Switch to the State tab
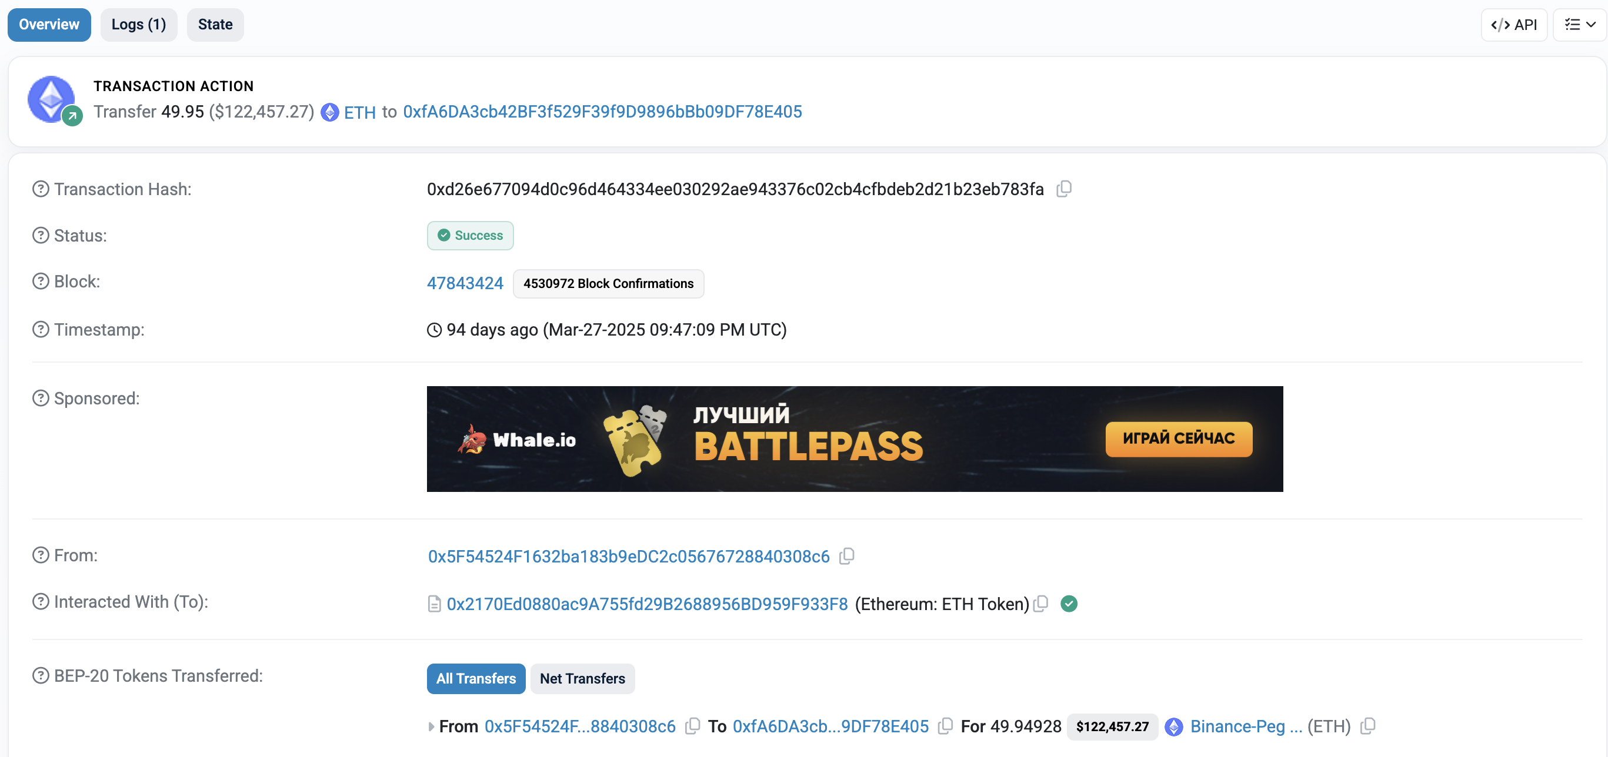The height and width of the screenshot is (757, 1608). tap(215, 25)
